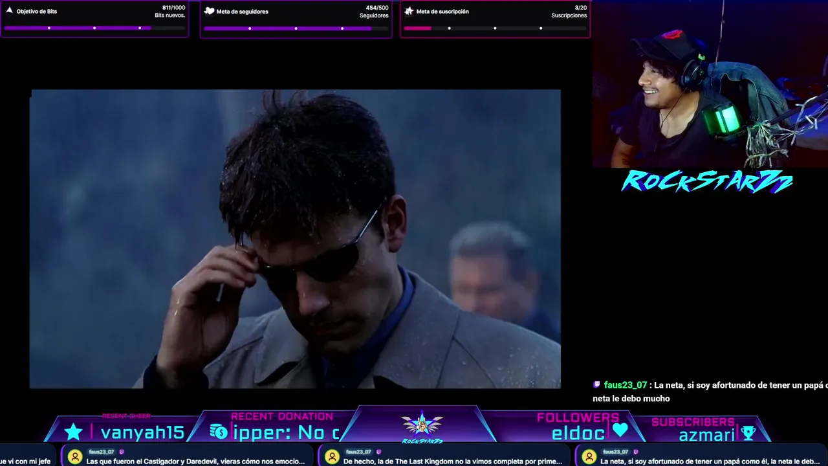Click the RockStar77 neon logo under the webcam
Image resolution: width=828 pixels, height=466 pixels.
(707, 181)
